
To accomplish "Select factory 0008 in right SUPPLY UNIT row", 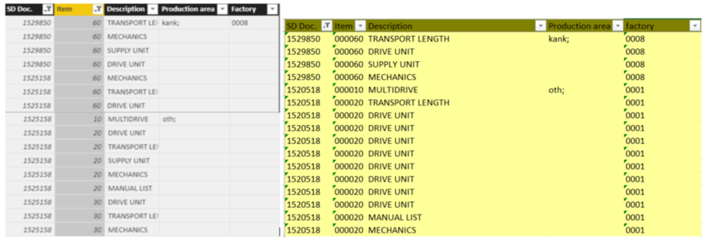I will click(x=662, y=64).
